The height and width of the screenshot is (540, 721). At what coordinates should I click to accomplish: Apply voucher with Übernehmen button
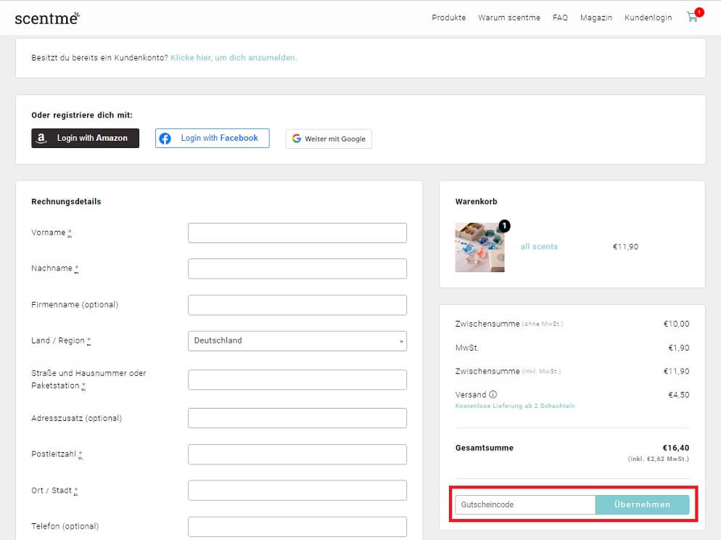[x=642, y=504]
